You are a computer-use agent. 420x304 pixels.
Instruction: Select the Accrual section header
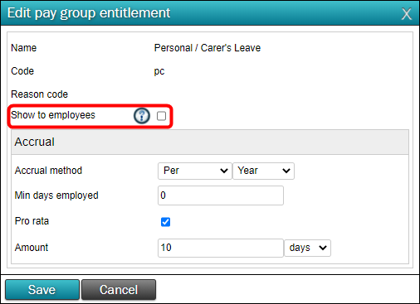coord(210,142)
